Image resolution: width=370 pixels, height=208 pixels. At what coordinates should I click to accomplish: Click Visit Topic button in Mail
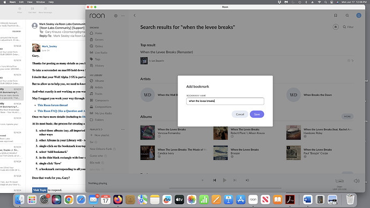tap(40, 190)
